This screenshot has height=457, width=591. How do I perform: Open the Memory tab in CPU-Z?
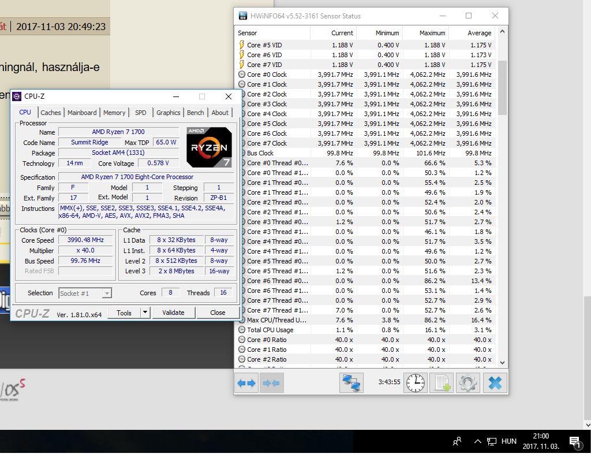[114, 113]
